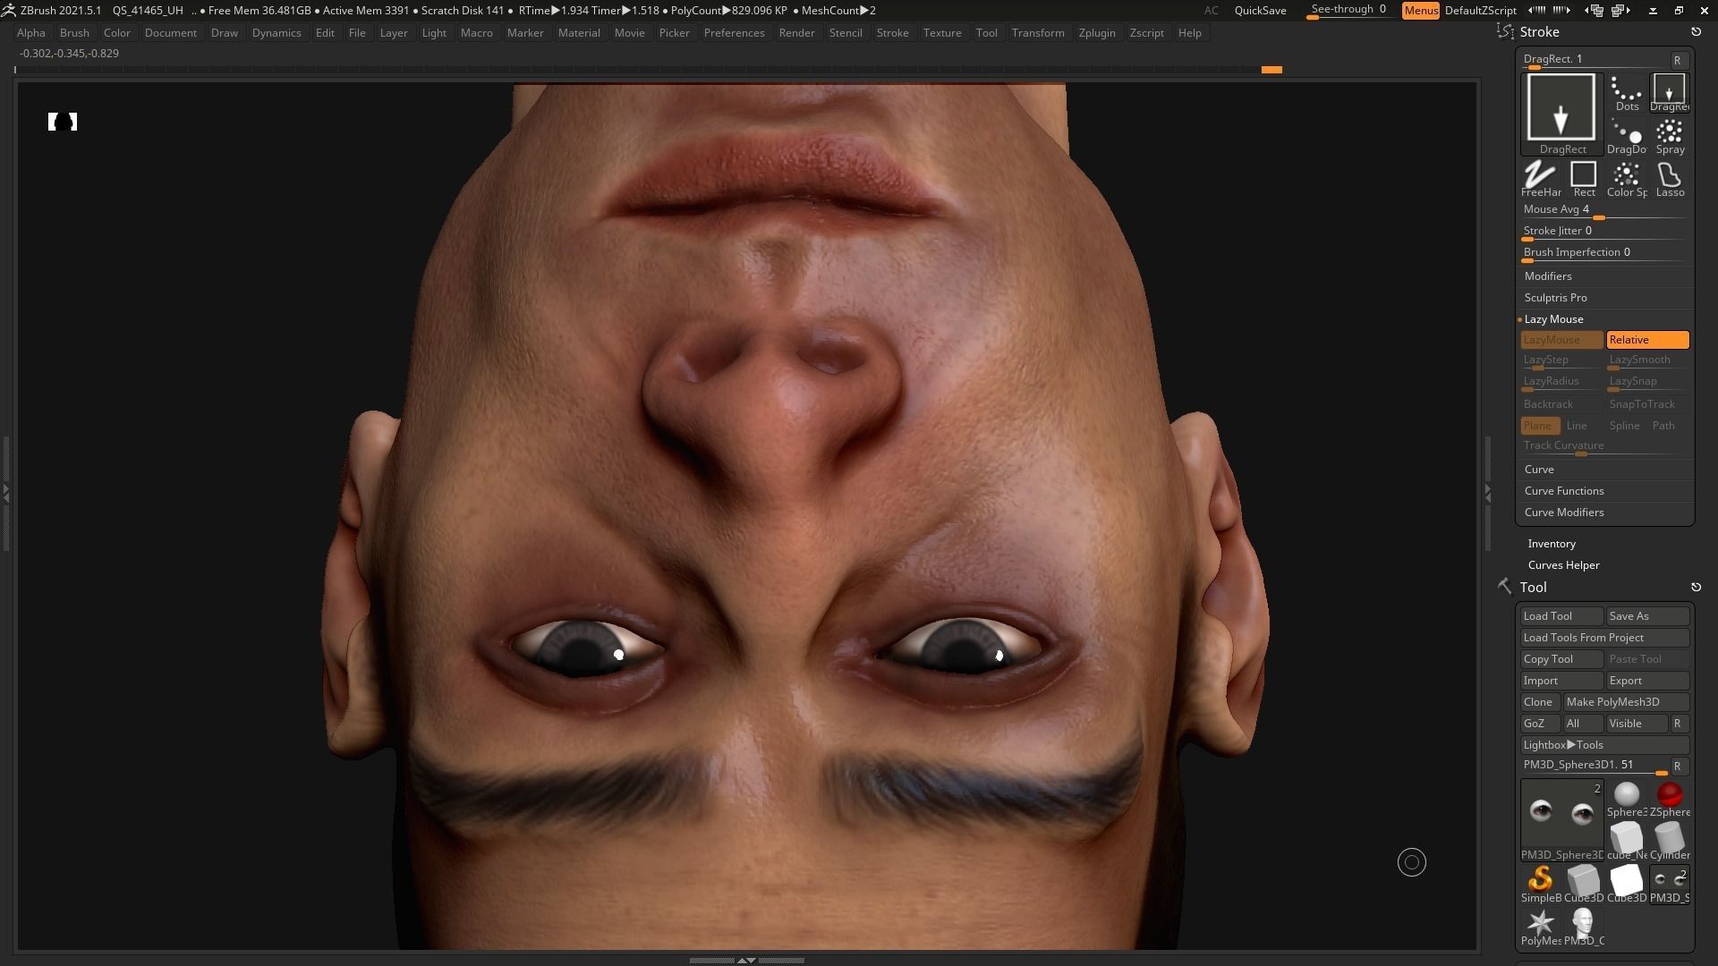Select the small PM3D_S eyes tool

1670,885
